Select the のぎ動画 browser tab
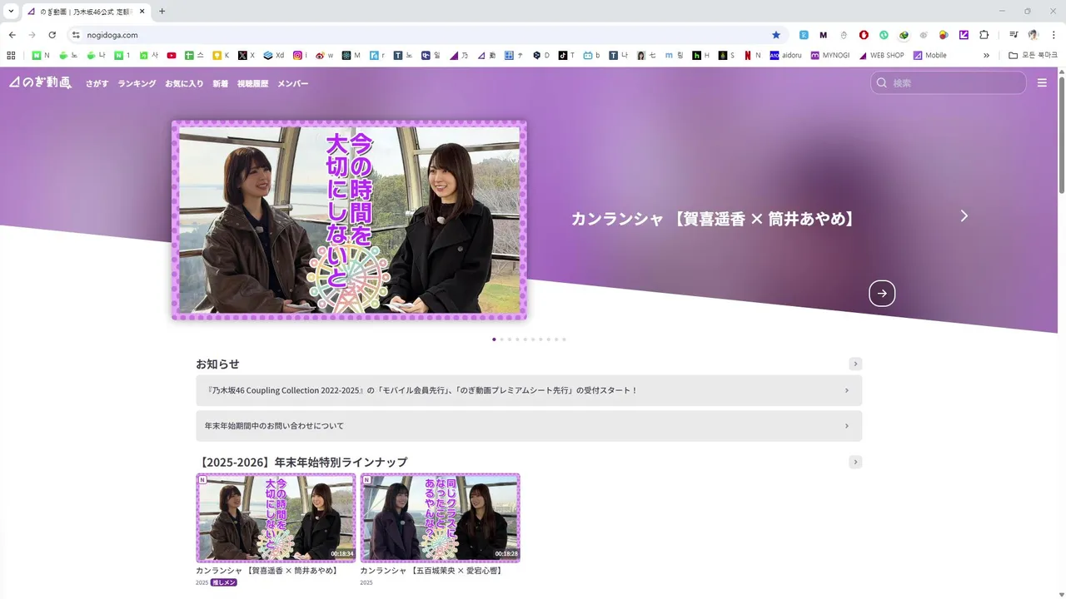This screenshot has width=1066, height=599. pyautogui.click(x=85, y=11)
